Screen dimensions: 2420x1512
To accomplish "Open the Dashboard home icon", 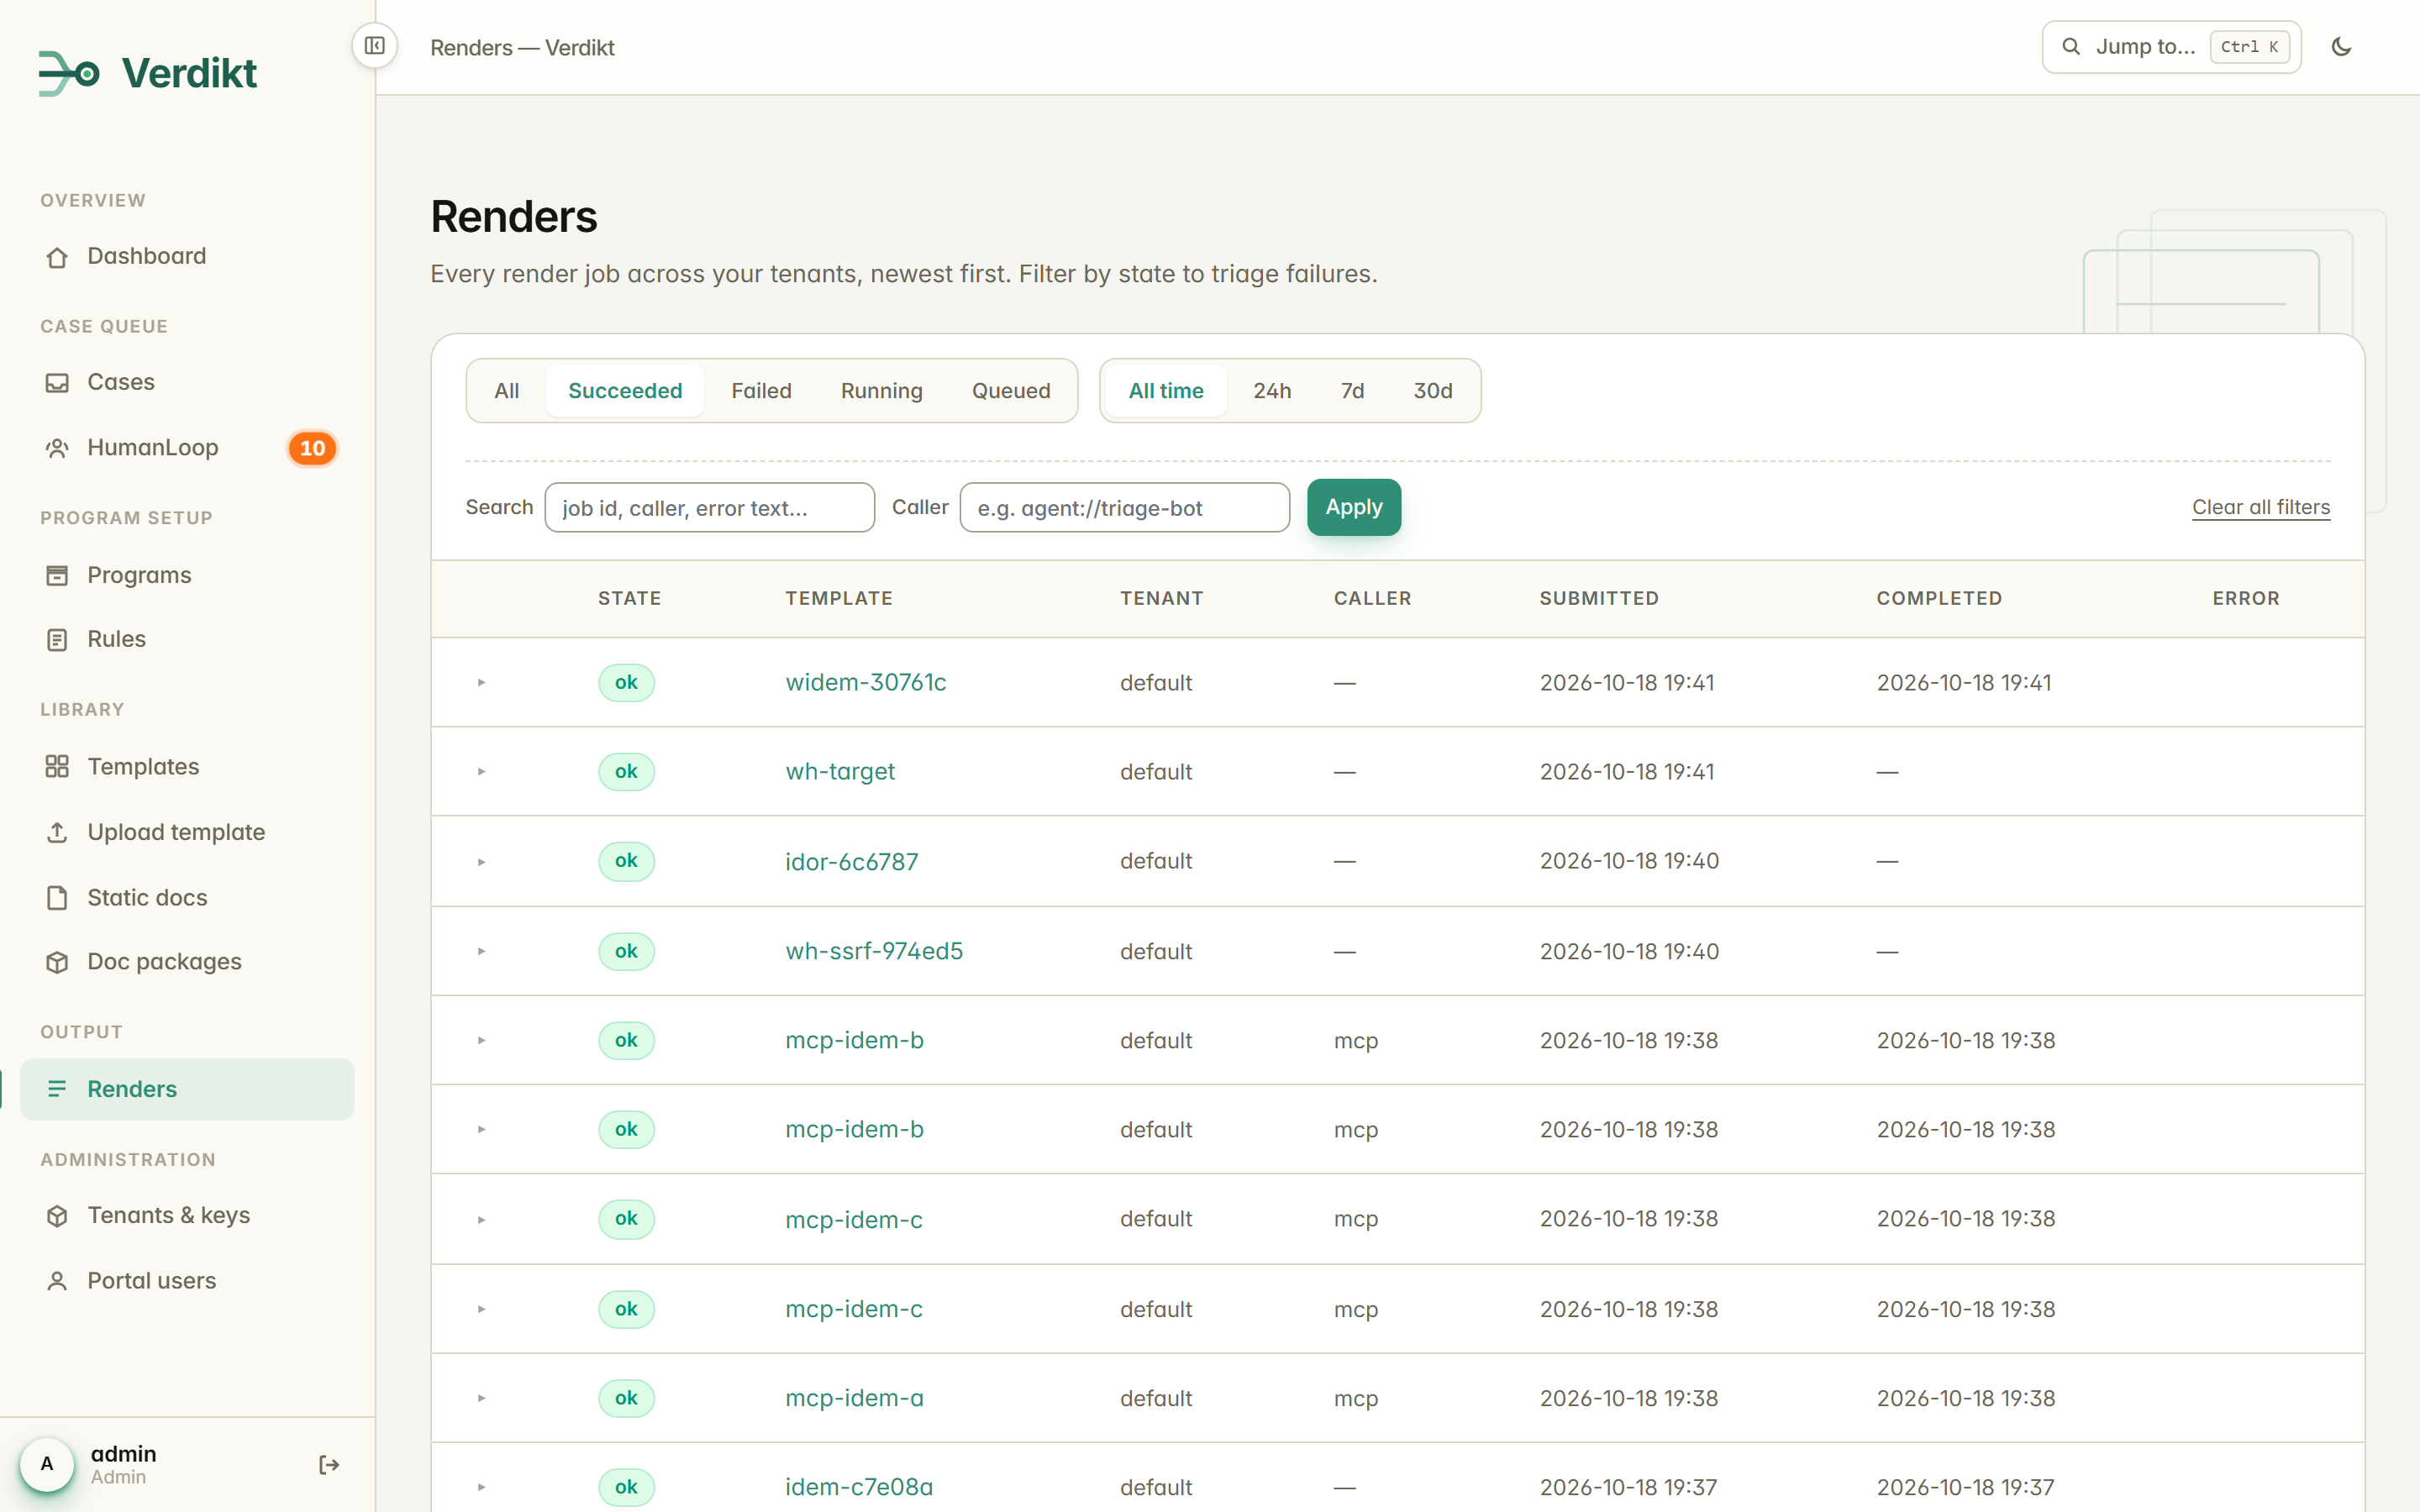I will click(57, 257).
